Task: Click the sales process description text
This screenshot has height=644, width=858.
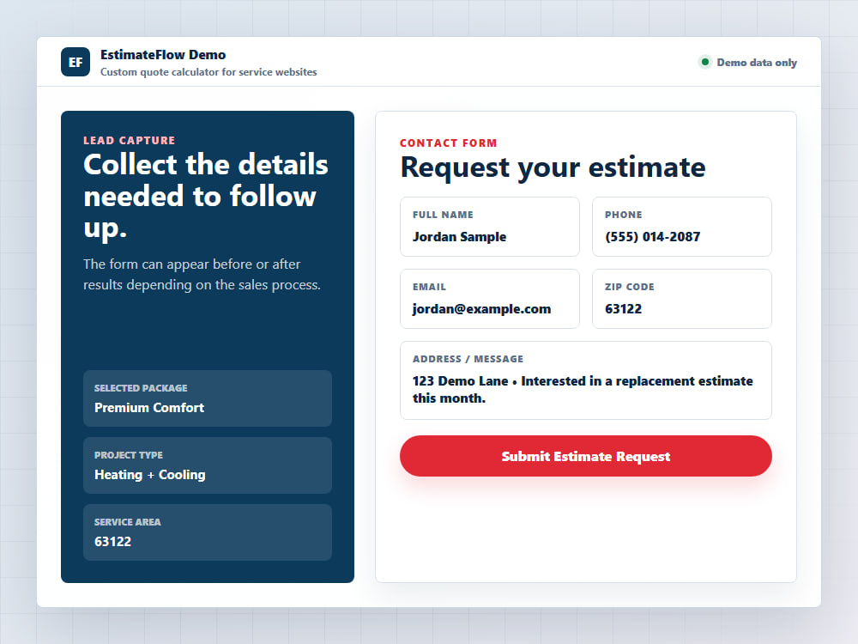Action: [202, 275]
